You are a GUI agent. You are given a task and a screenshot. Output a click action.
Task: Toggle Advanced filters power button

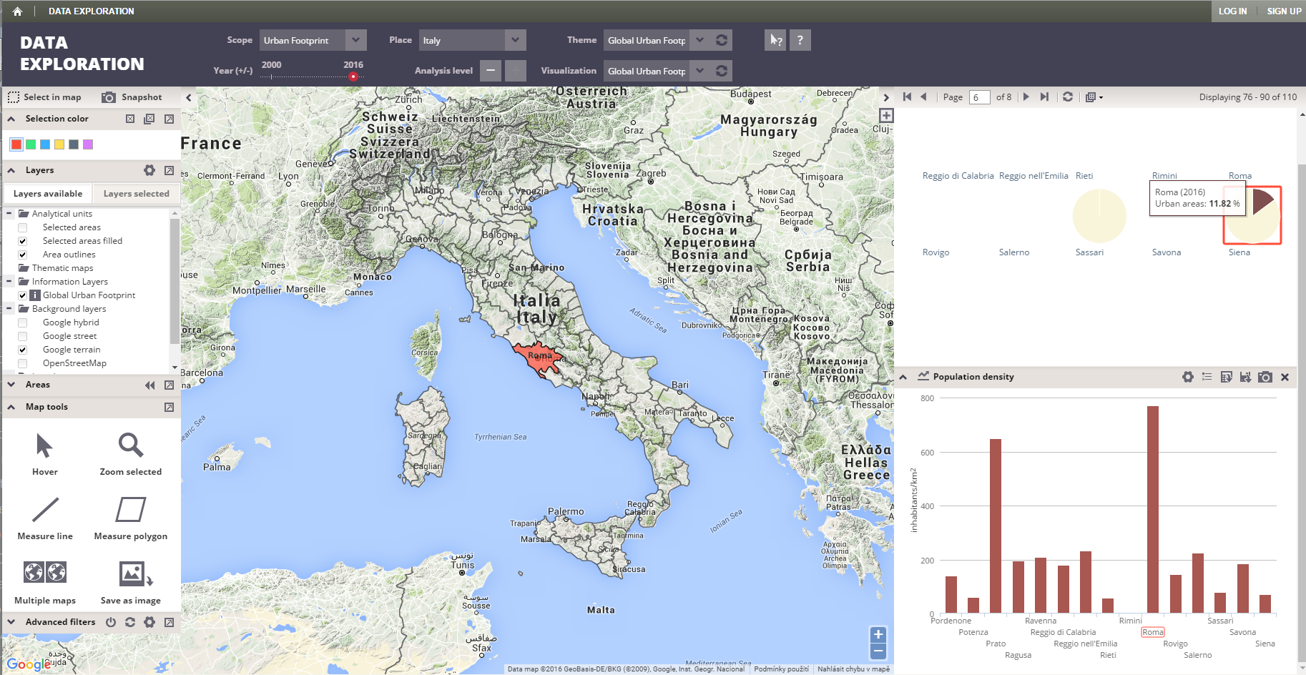111,622
